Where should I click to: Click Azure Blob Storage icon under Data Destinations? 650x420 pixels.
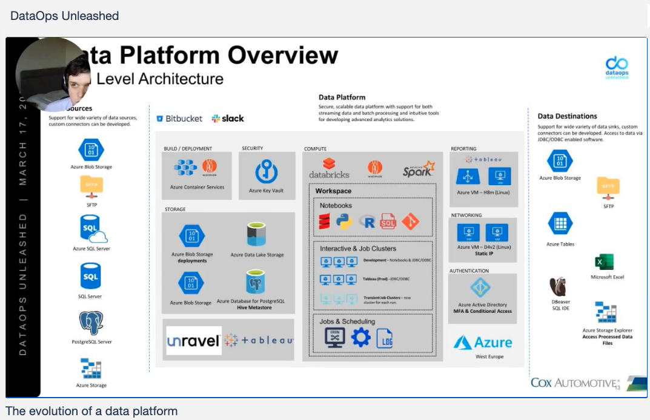pyautogui.click(x=560, y=161)
